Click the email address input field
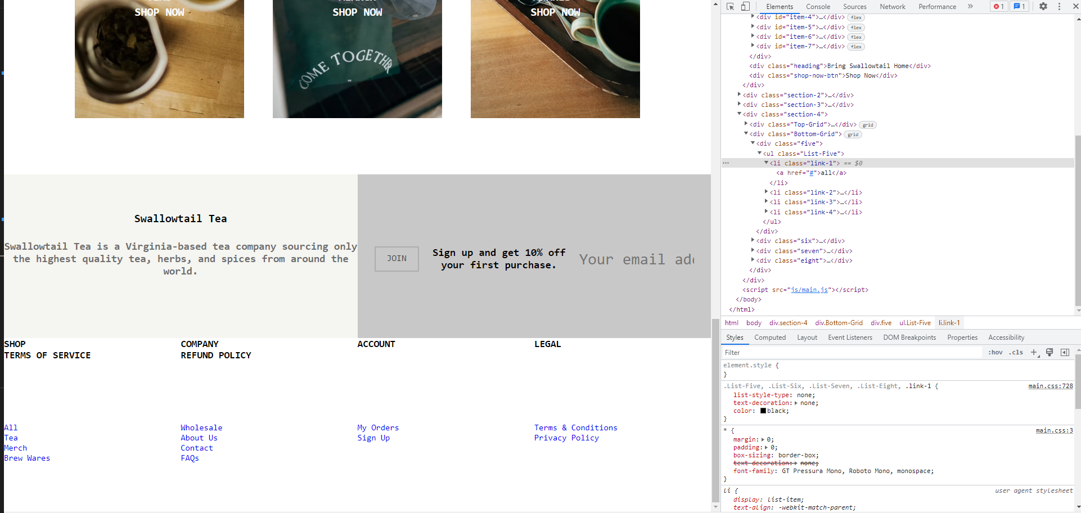1081x513 pixels. [637, 259]
